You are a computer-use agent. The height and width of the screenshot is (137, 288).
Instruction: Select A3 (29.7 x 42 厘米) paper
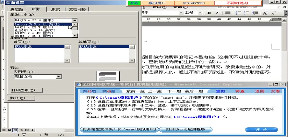(43, 33)
